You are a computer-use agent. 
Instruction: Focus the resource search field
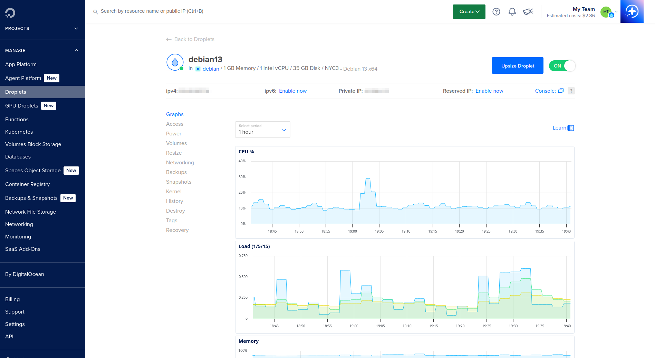point(152,11)
